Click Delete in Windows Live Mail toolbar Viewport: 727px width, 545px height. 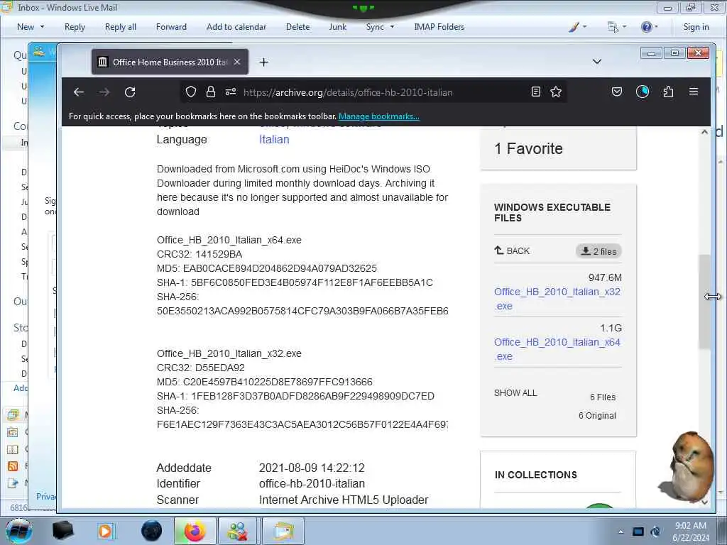(297, 27)
